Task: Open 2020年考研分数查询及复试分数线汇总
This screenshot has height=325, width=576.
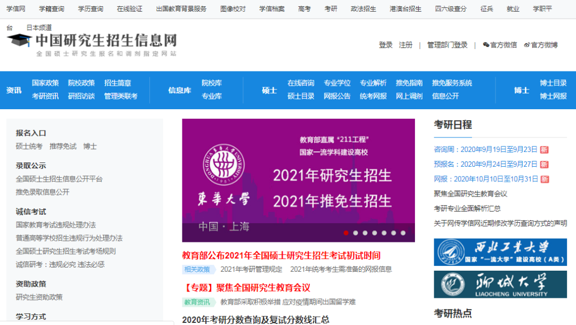Action: (255, 320)
